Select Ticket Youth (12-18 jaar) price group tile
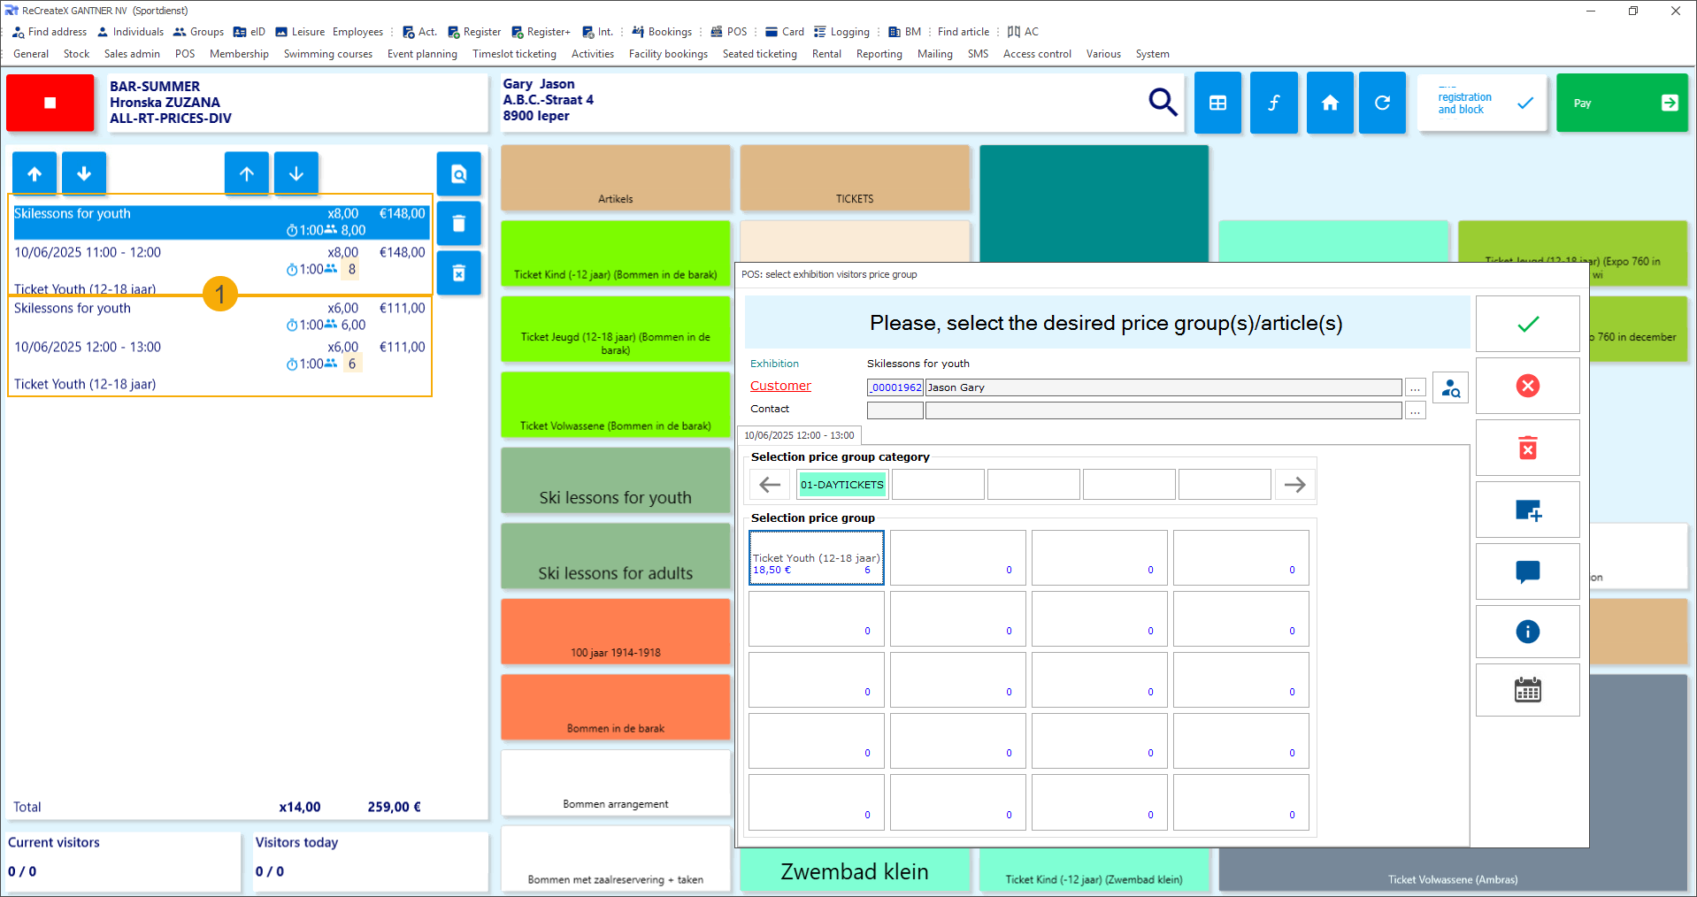This screenshot has width=1697, height=897. pos(816,558)
